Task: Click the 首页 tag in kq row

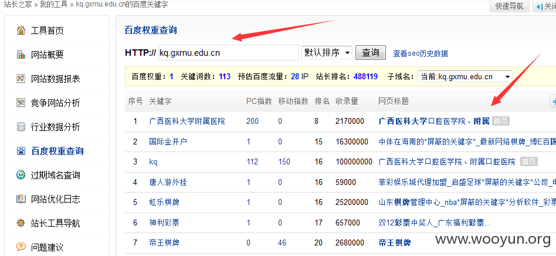Action: [x=528, y=162]
